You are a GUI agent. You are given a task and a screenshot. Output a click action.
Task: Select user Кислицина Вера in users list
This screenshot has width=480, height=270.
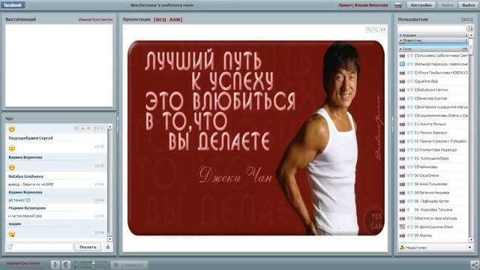(433, 158)
